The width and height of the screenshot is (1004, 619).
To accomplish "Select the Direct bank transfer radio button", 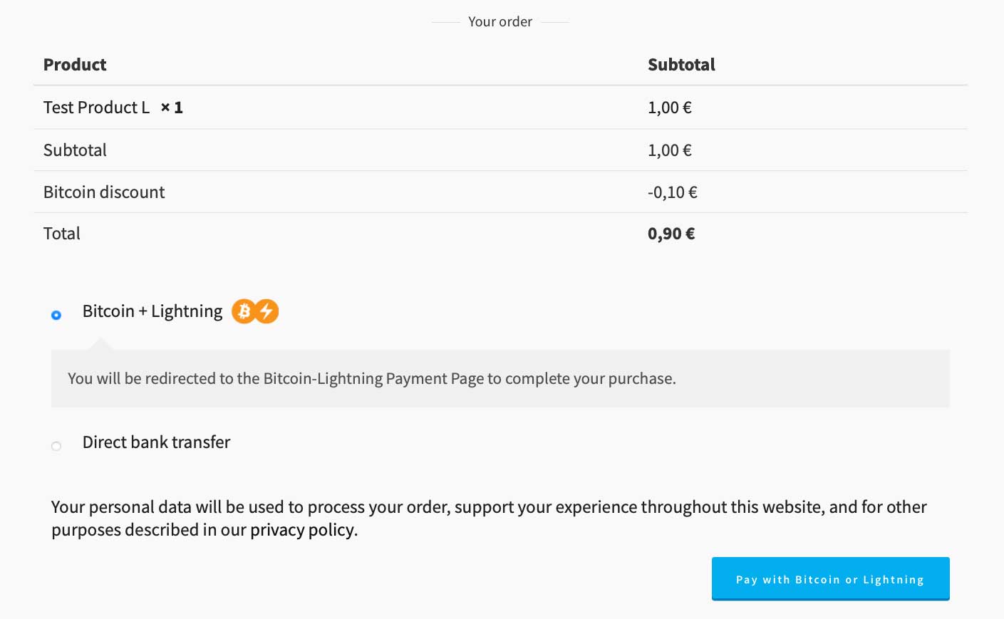I will [56, 446].
